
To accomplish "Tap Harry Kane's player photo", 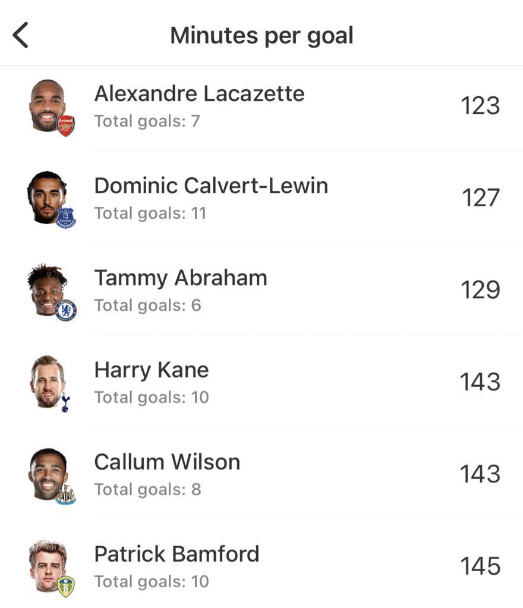I will coord(46,381).
